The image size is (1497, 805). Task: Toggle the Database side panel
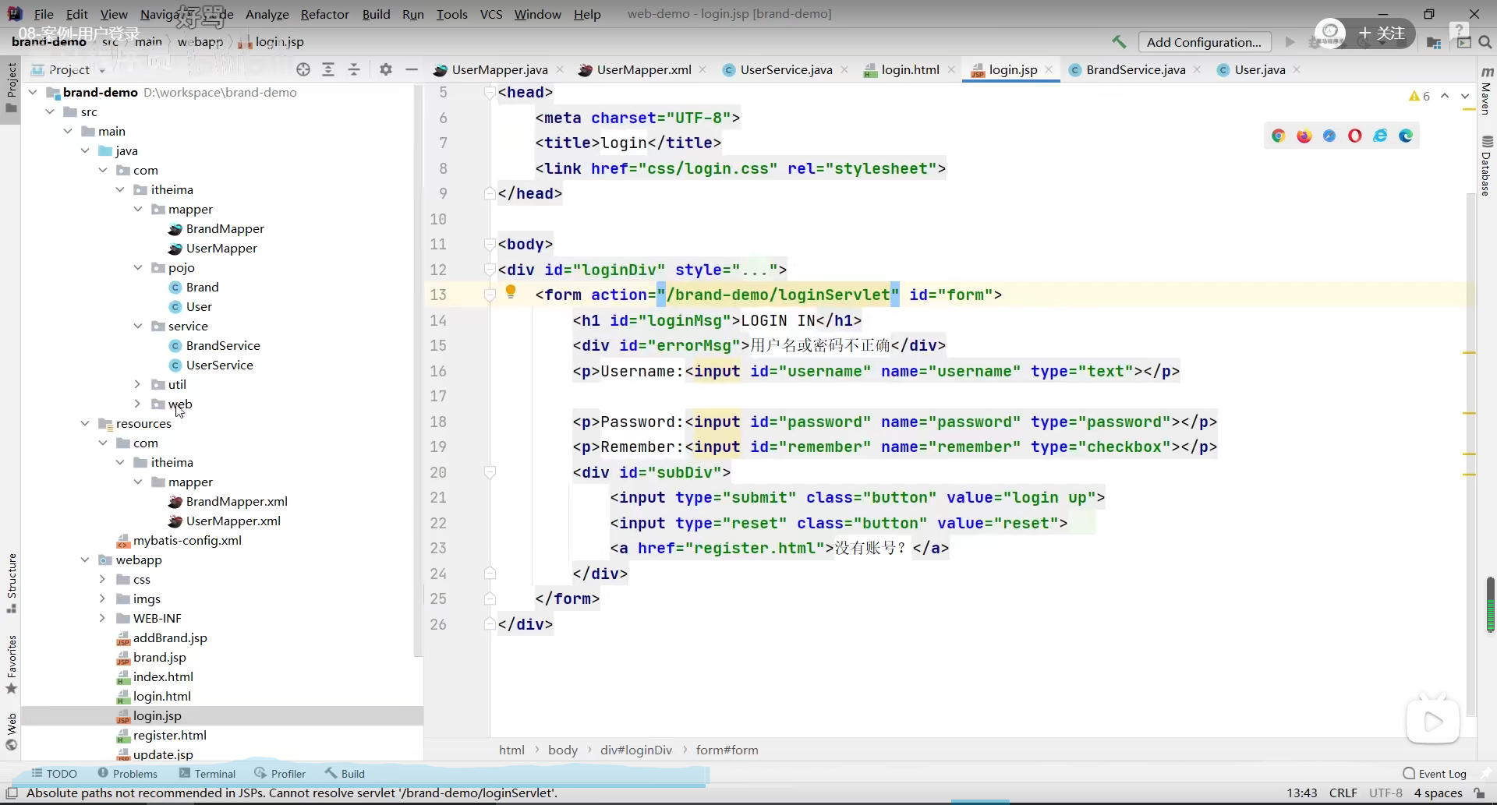click(1487, 165)
